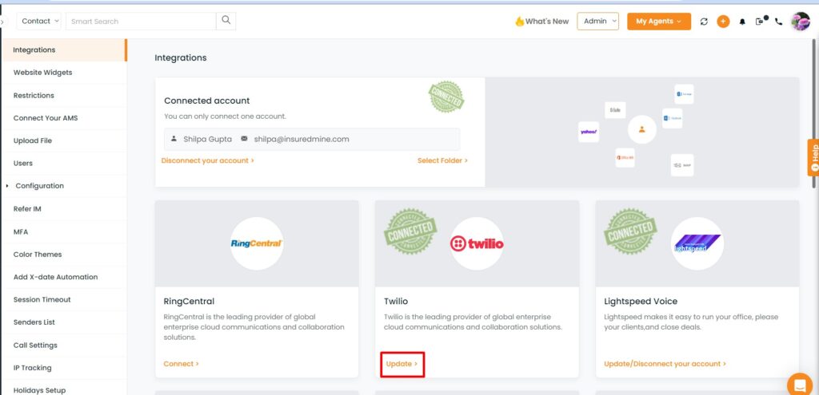
Task: Open the My Agents dropdown
Action: (x=659, y=22)
